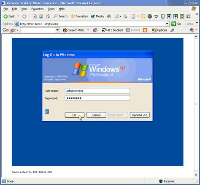The width and height of the screenshot is (200, 185).
Task: Click the Done status text
Action: pyautogui.click(x=10, y=181)
